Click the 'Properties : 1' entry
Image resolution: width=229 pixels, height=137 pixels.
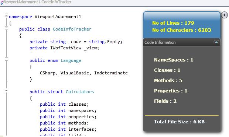tap(171, 91)
